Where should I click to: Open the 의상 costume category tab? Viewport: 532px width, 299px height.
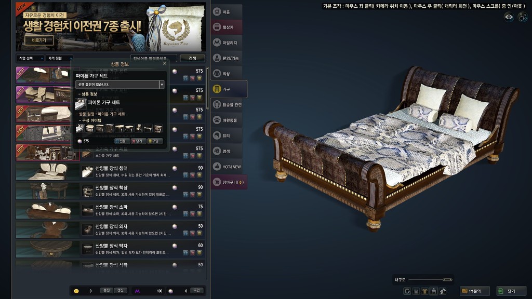coord(227,74)
